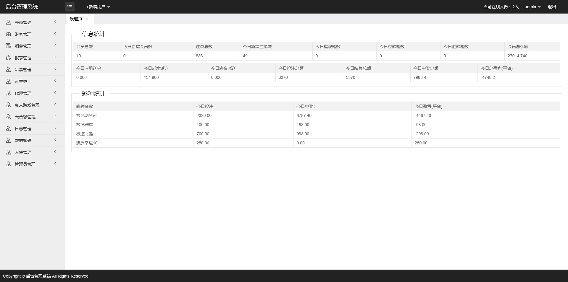Click the 彩票管理 sidebar icon

8,70
